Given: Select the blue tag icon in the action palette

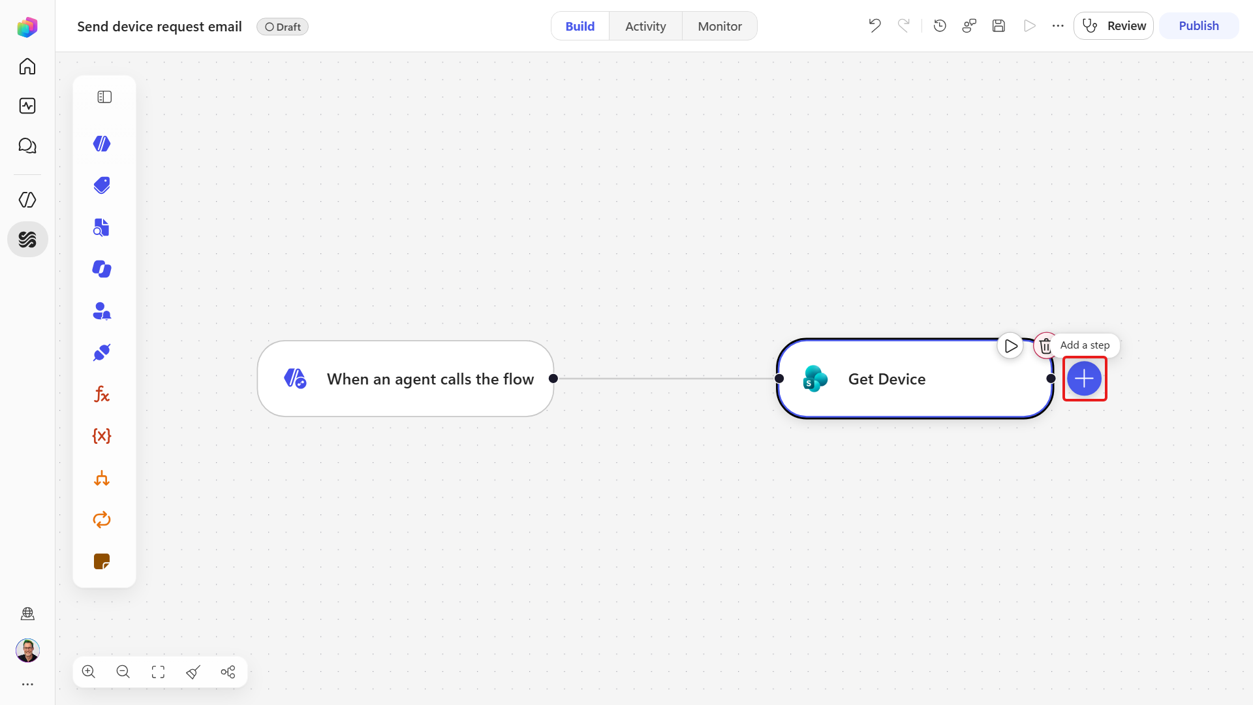Looking at the screenshot, I should click(x=102, y=185).
